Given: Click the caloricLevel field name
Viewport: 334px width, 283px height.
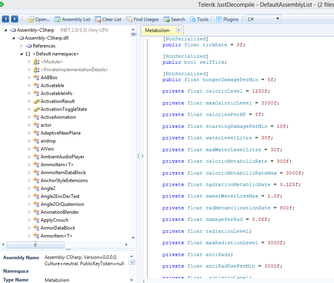Looking at the screenshot, I should 224,91.
